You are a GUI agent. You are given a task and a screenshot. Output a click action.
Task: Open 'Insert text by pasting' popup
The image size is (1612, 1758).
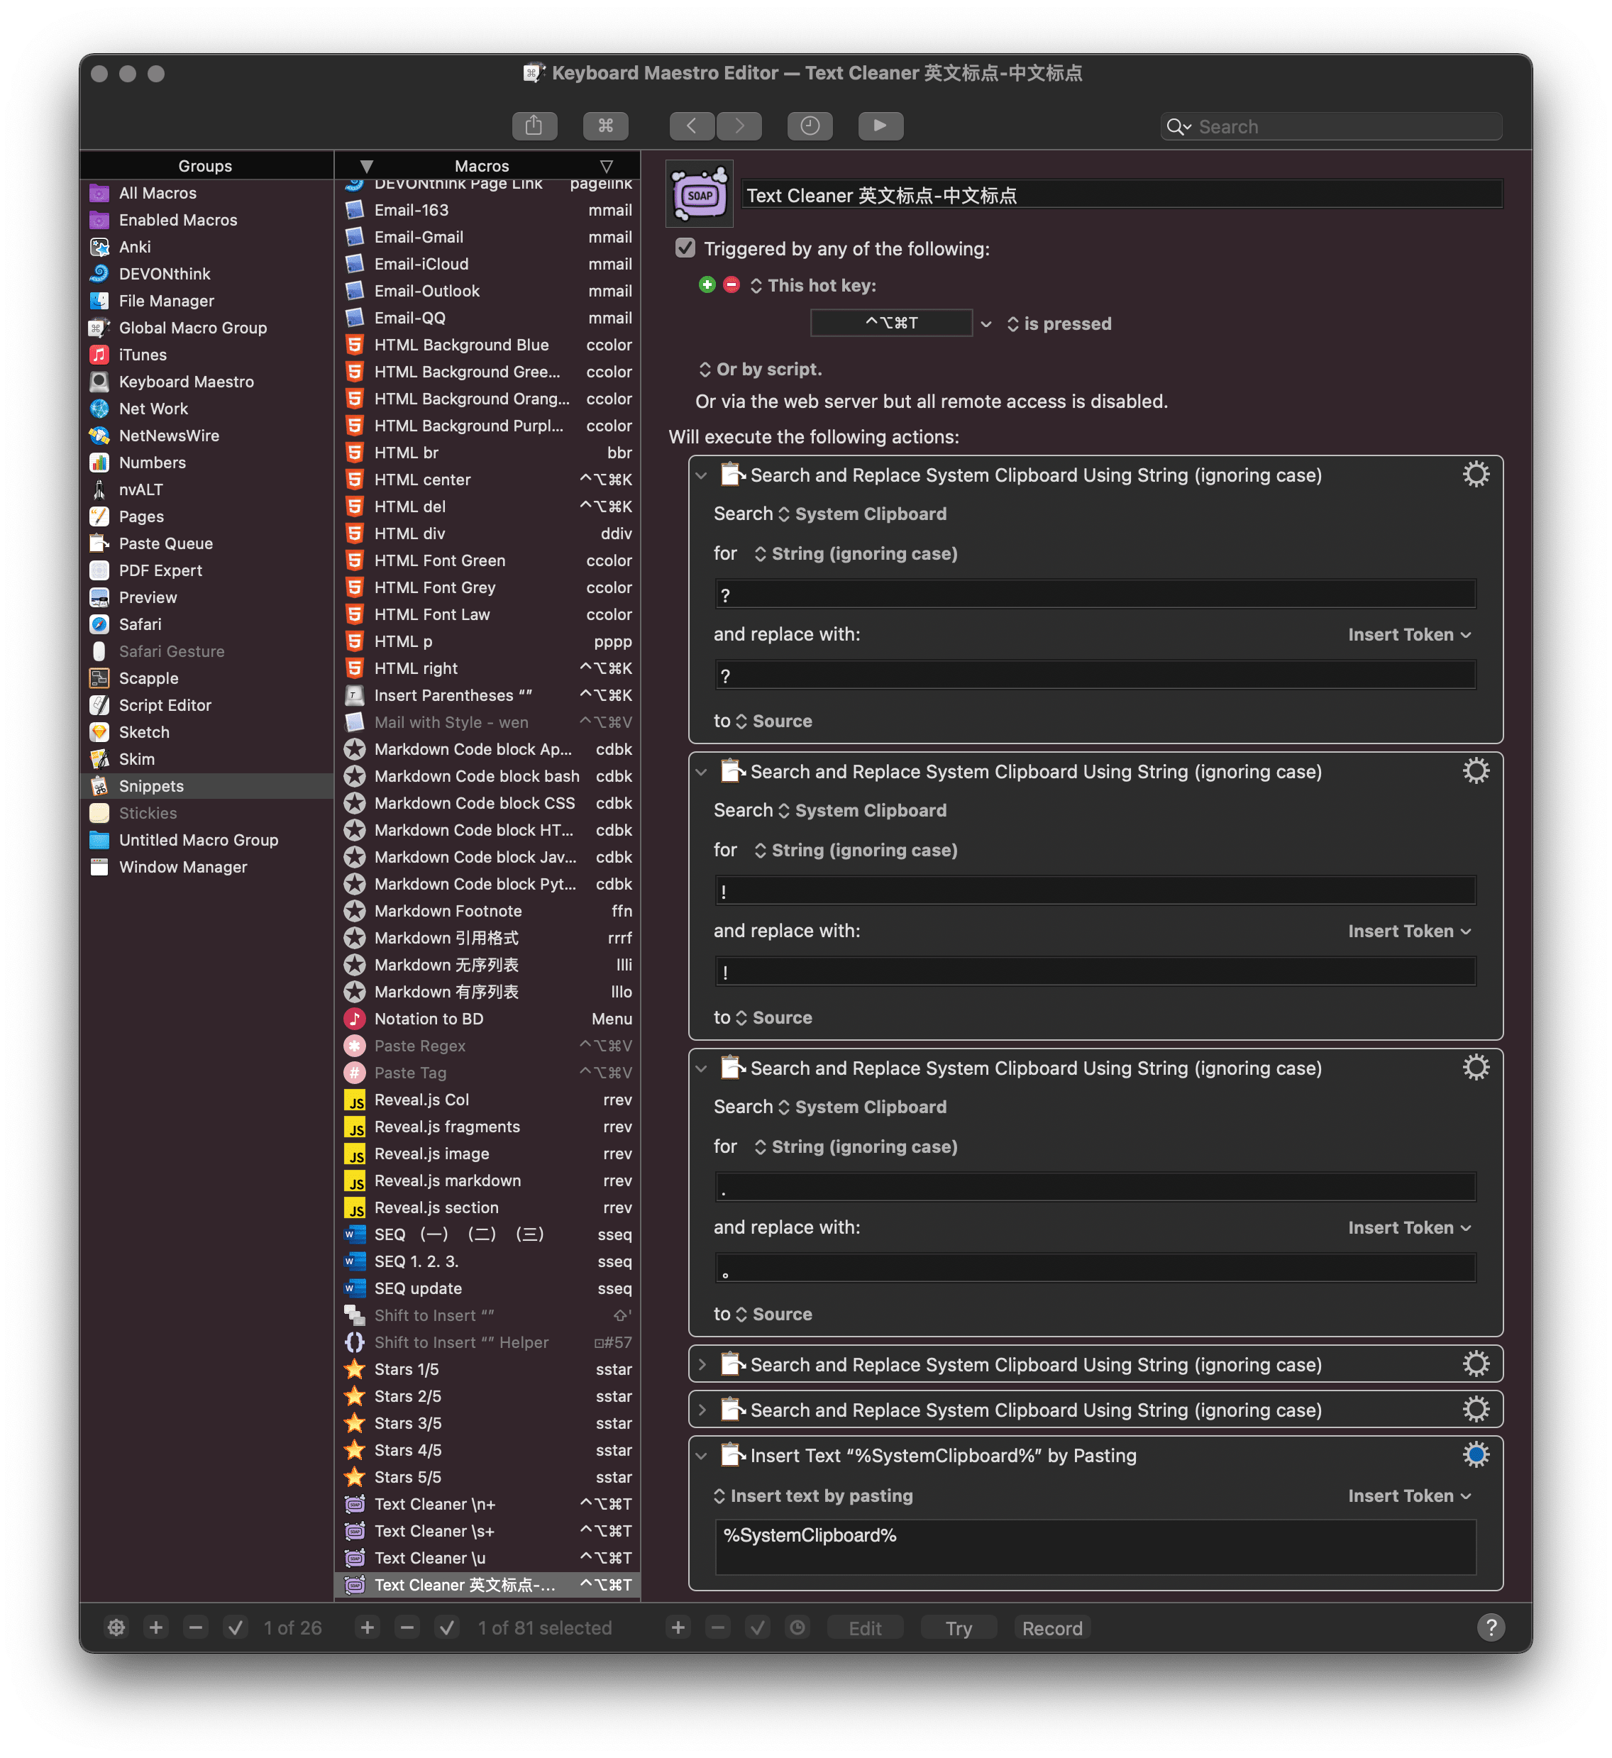tap(813, 1496)
